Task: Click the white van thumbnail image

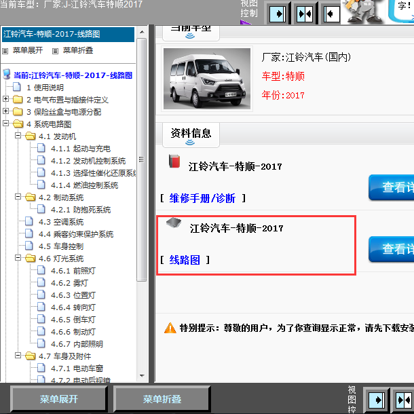Action: 207,79
